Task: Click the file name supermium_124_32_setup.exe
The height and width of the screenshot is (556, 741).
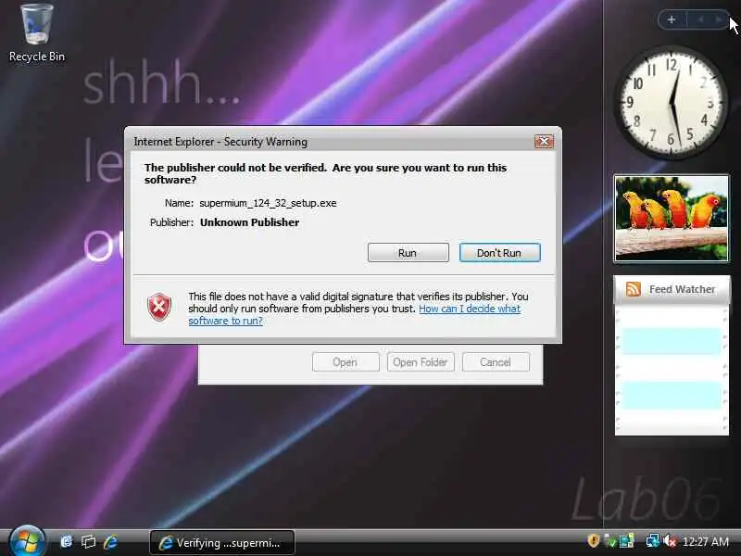Action: (x=268, y=203)
